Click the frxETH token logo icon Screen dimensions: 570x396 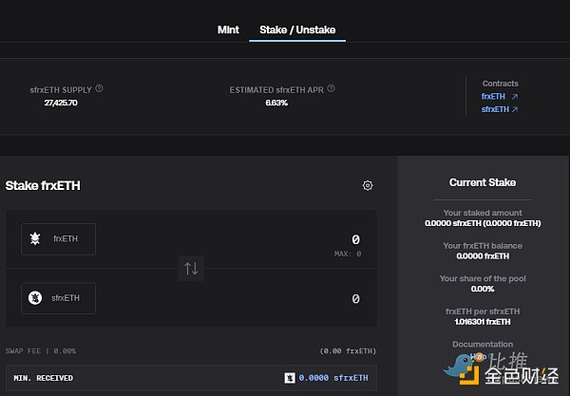tap(35, 238)
